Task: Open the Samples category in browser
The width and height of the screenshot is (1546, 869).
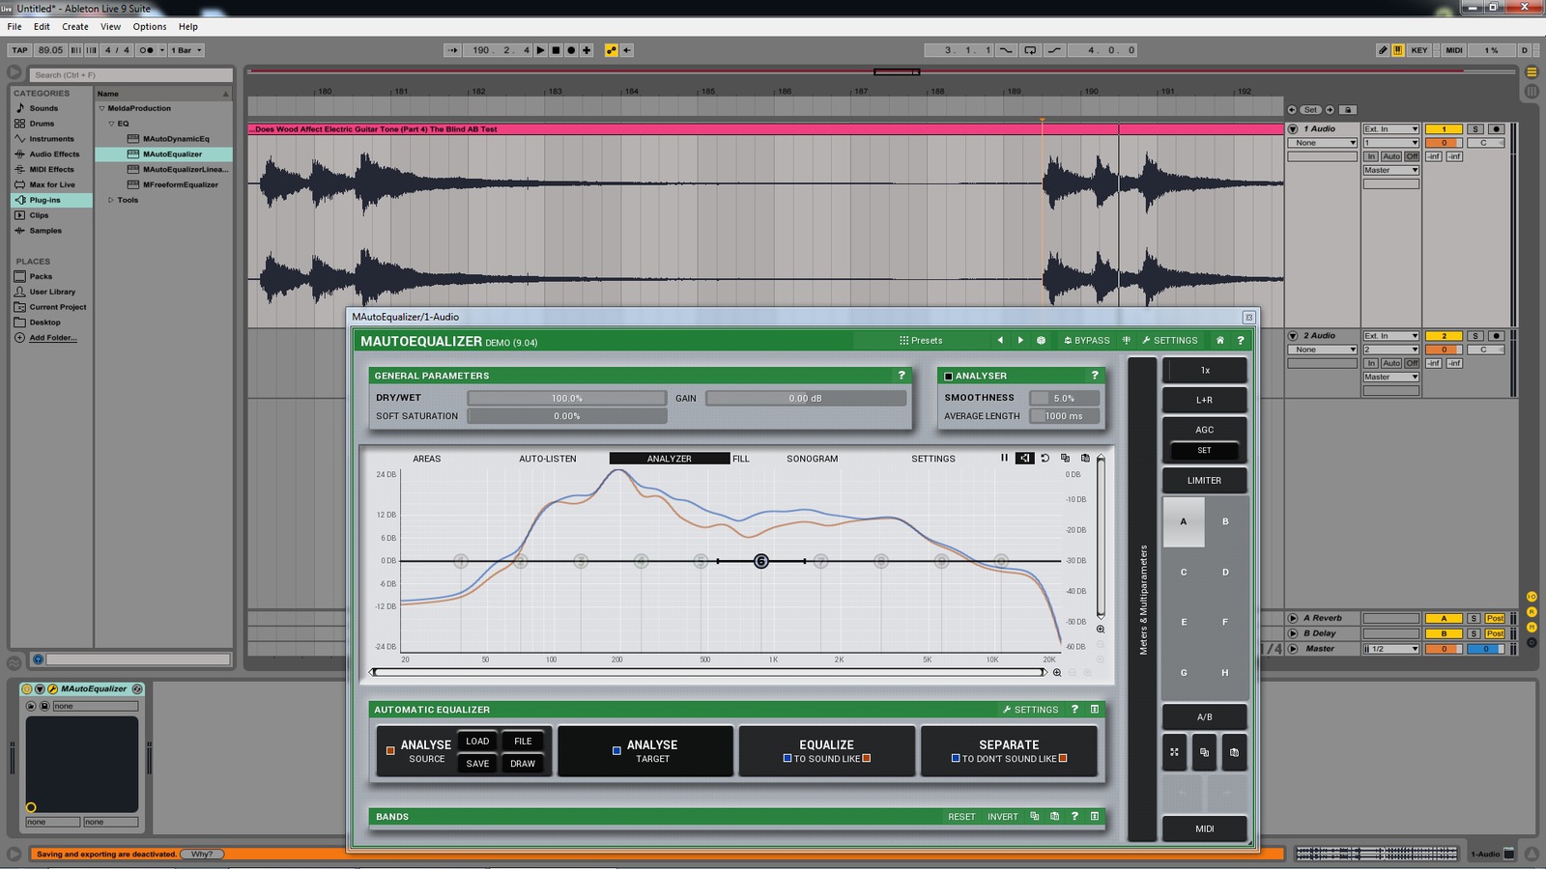Action: tap(45, 231)
